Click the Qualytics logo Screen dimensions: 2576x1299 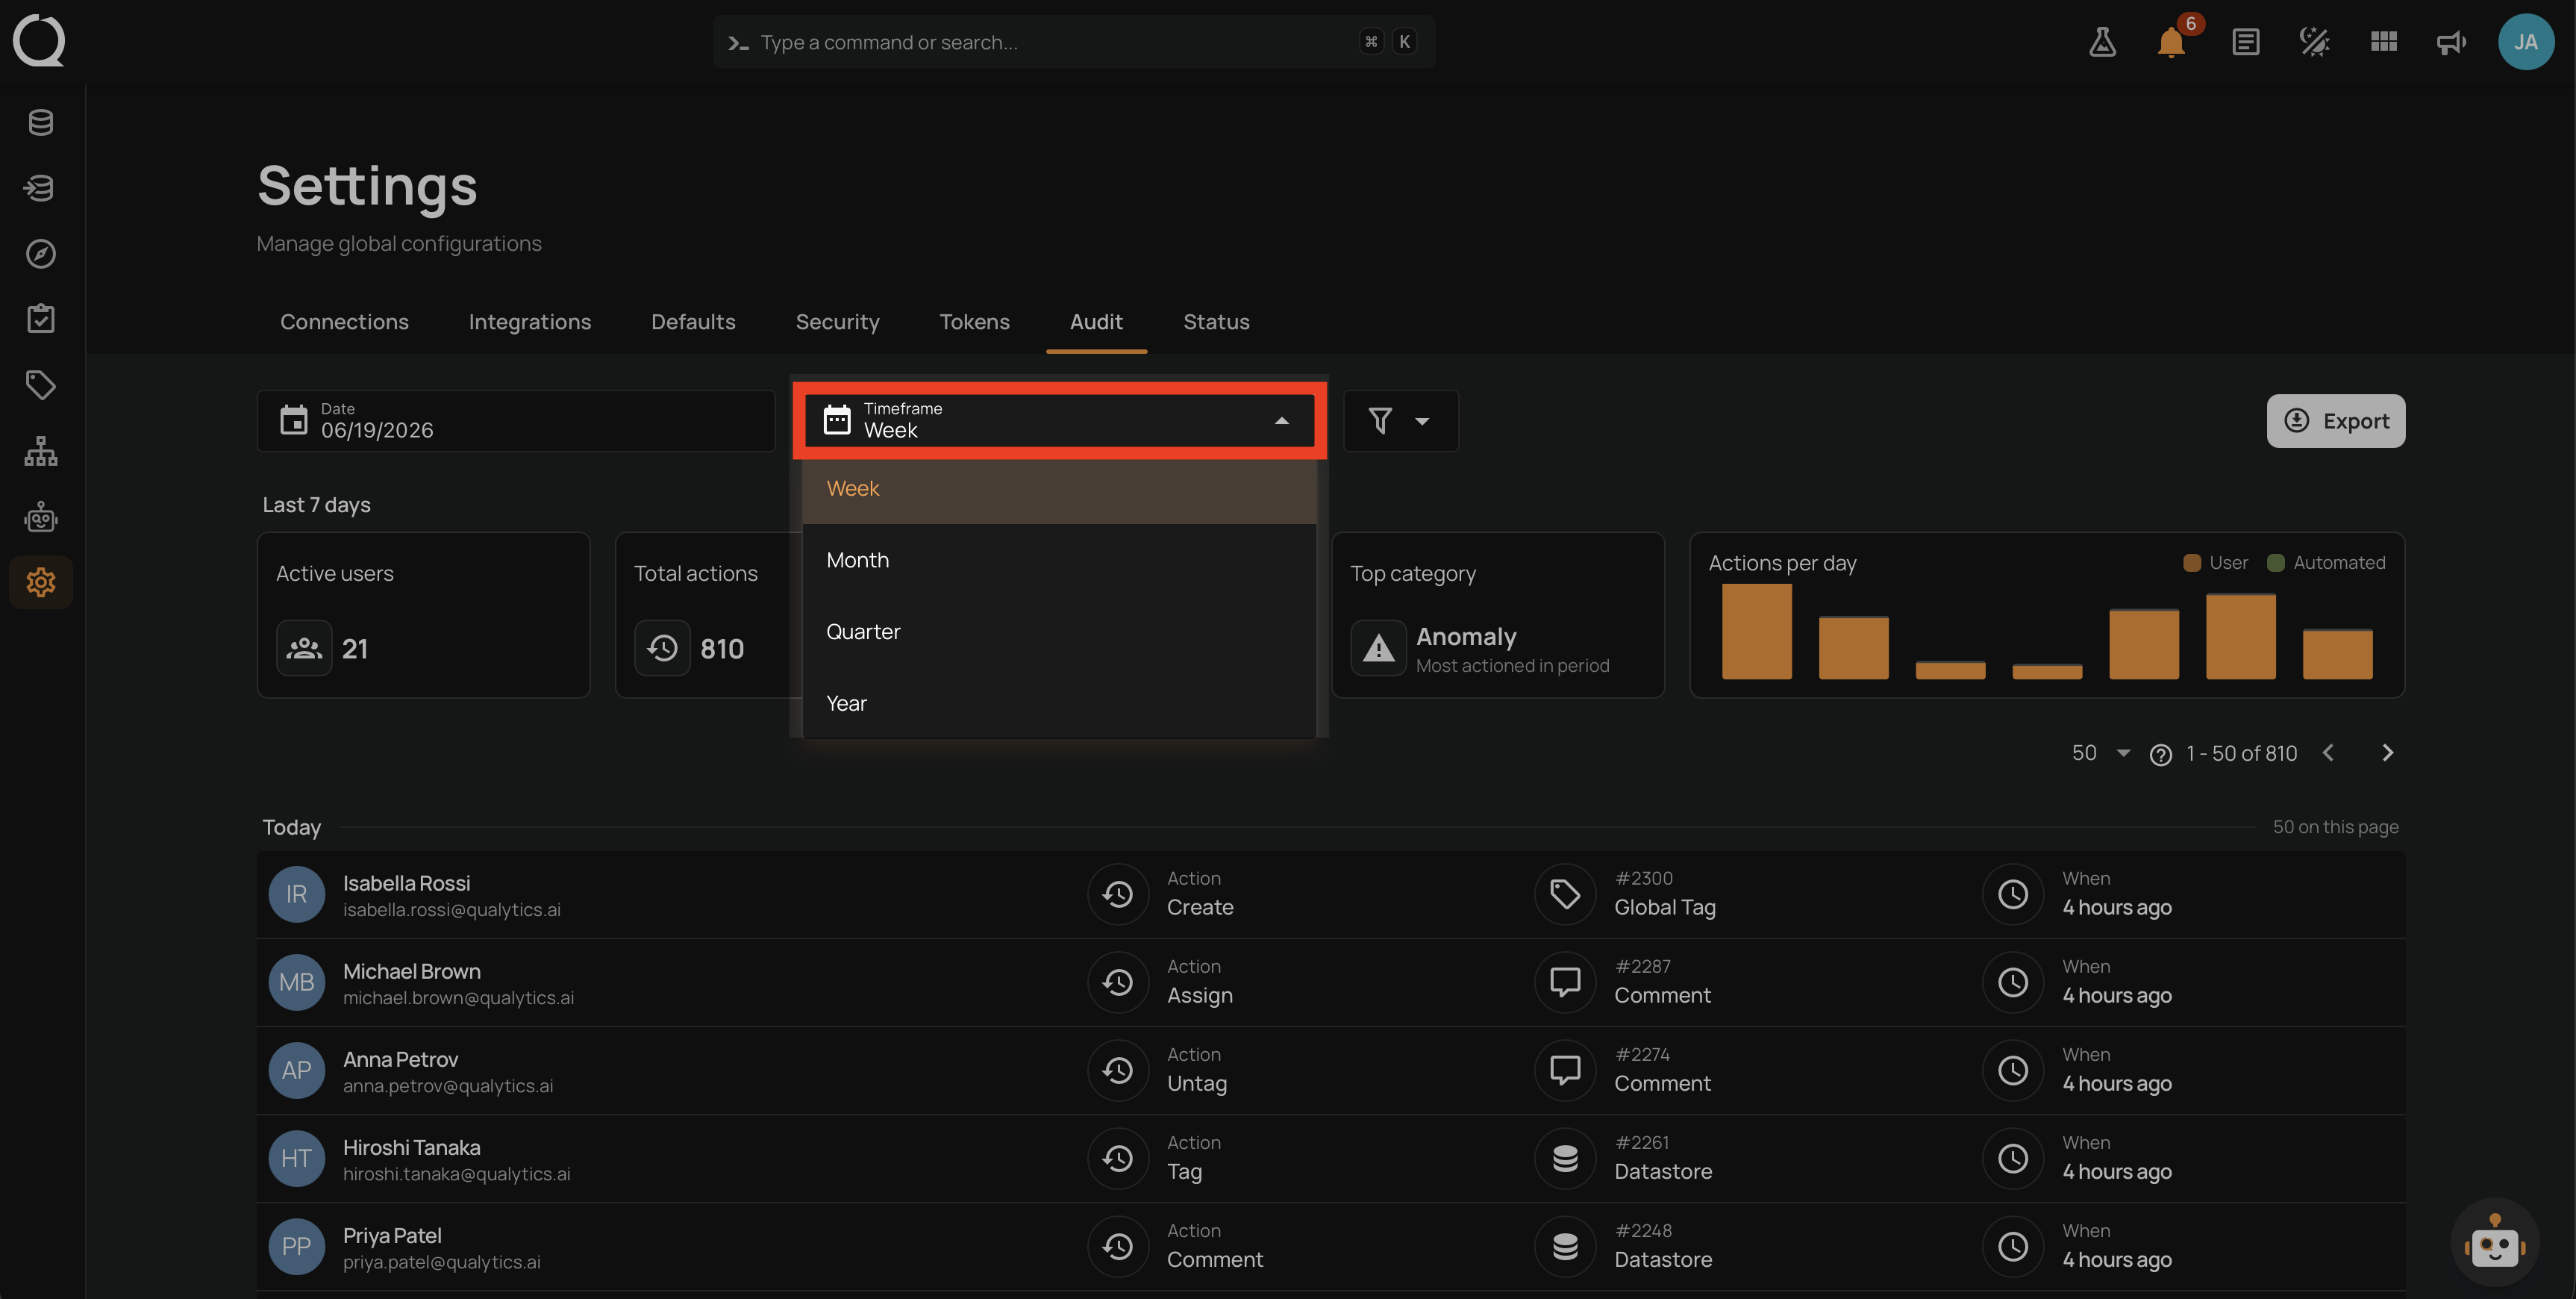[x=39, y=41]
